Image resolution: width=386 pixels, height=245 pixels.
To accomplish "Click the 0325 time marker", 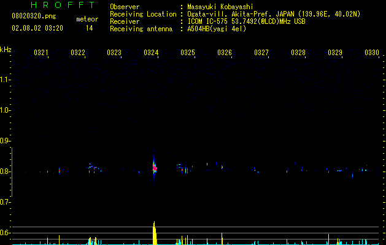I will [188, 53].
